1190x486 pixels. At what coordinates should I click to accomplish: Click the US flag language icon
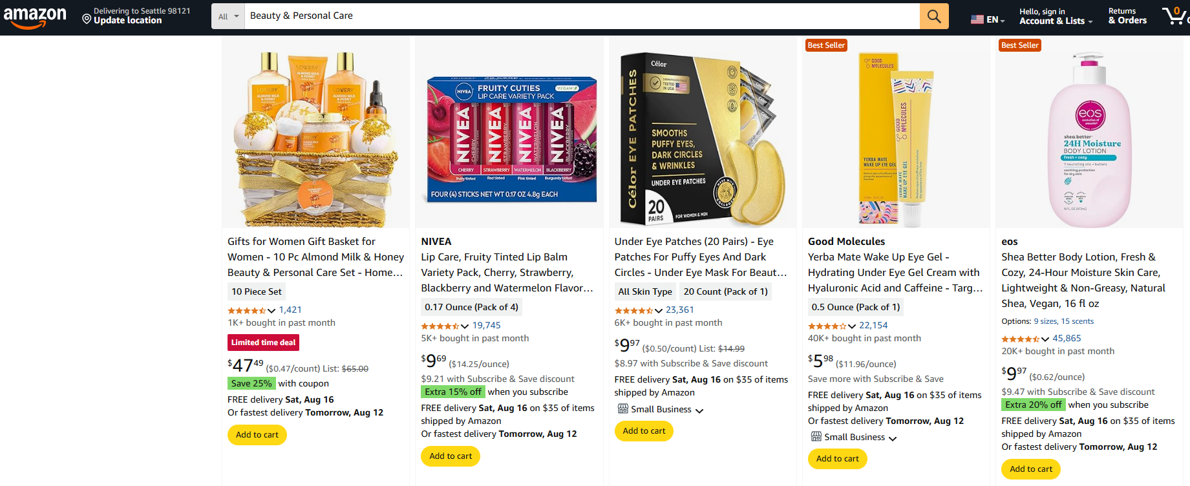click(977, 19)
